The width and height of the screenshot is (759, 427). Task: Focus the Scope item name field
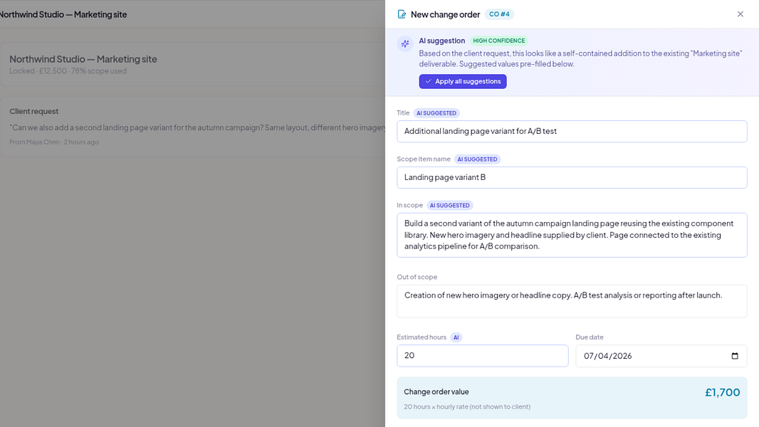coord(572,177)
